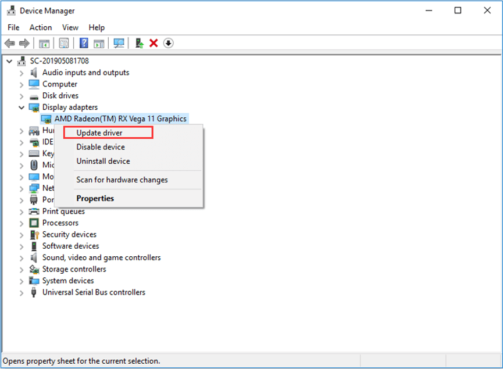
Task: Click the Audio inputs and outputs speaker icon
Action: coord(34,73)
